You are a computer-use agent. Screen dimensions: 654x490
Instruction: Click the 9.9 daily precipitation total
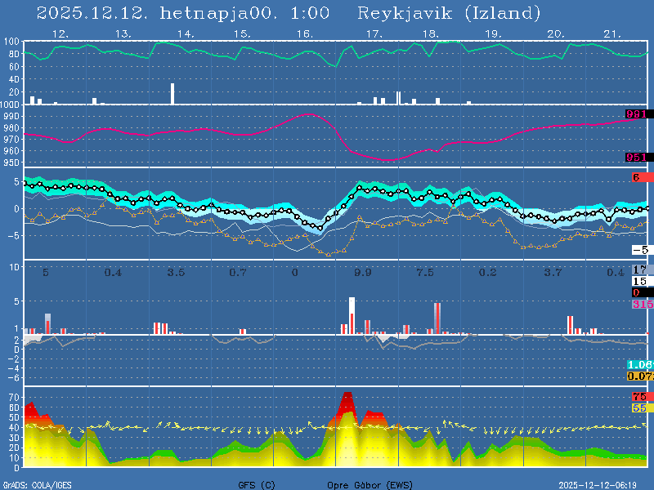point(363,272)
